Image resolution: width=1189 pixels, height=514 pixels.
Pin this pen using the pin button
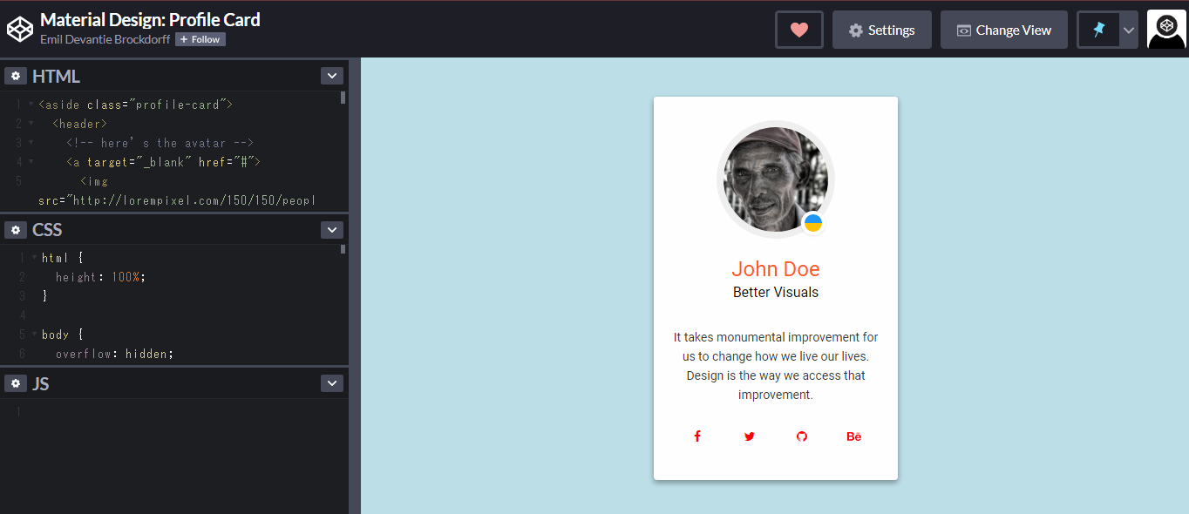(x=1099, y=29)
